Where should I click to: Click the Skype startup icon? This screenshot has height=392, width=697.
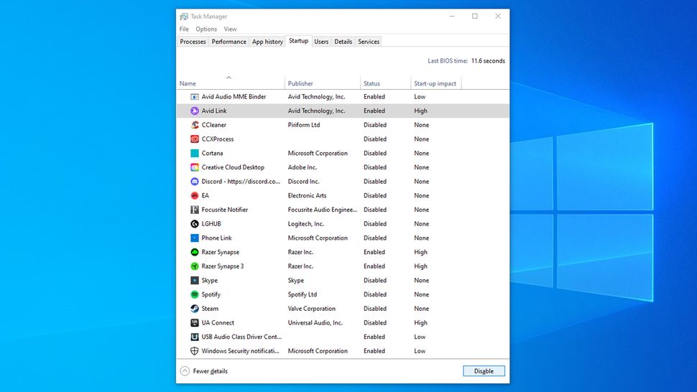pyautogui.click(x=194, y=281)
